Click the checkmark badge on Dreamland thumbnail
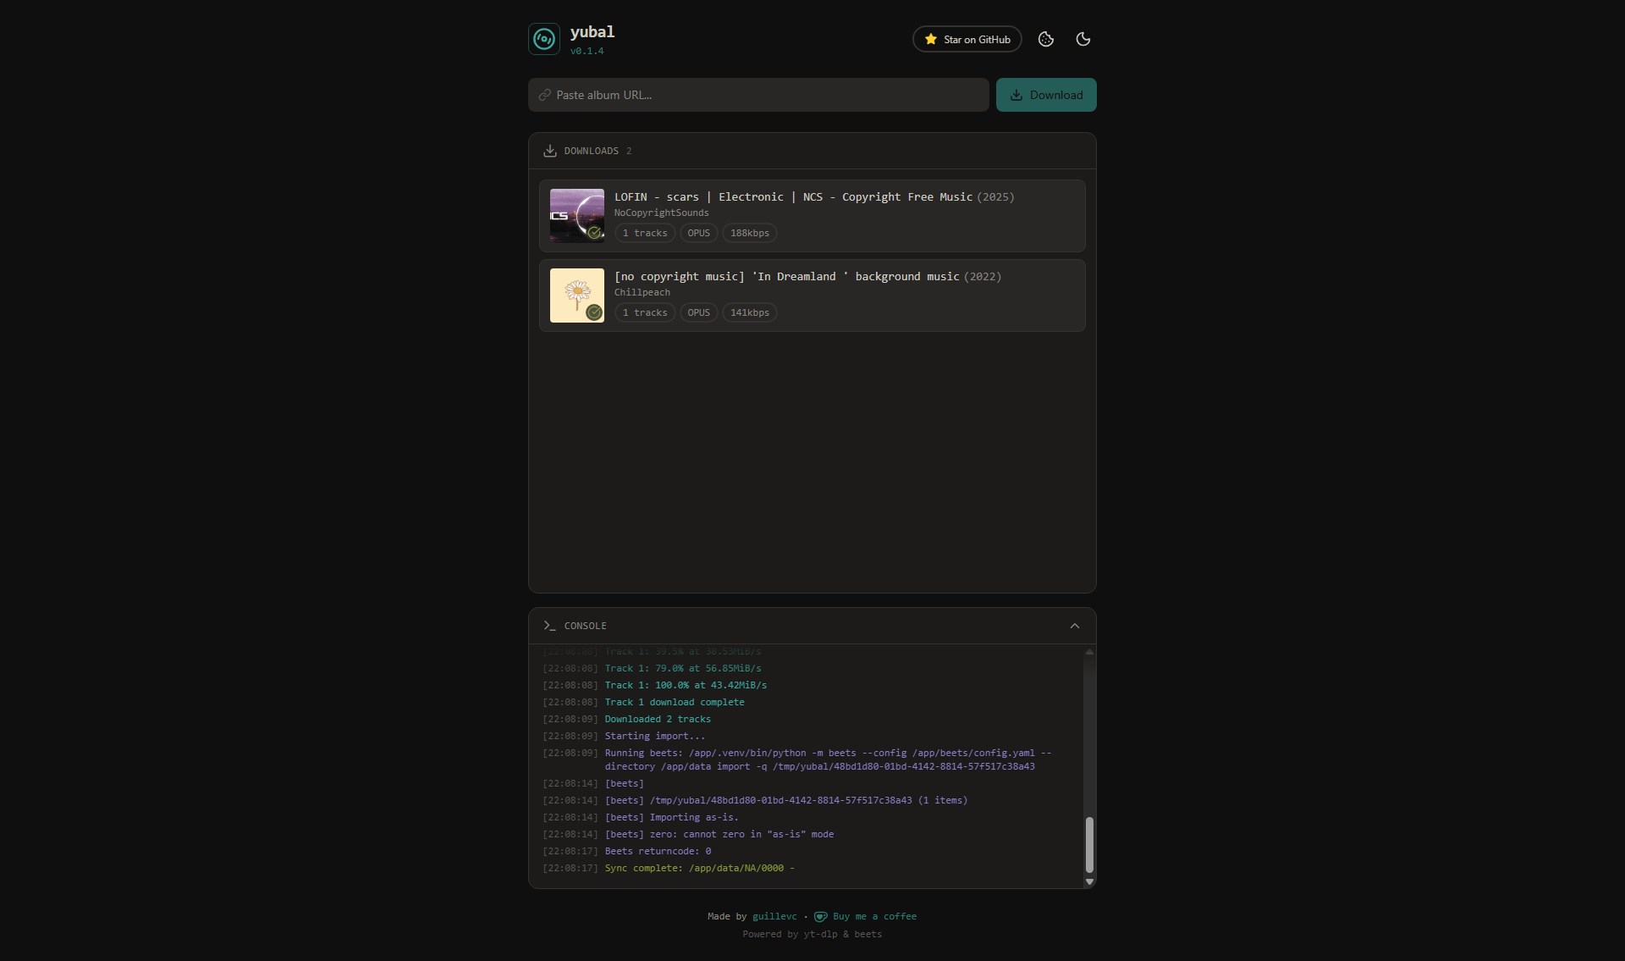The image size is (1625, 961). coord(595,312)
